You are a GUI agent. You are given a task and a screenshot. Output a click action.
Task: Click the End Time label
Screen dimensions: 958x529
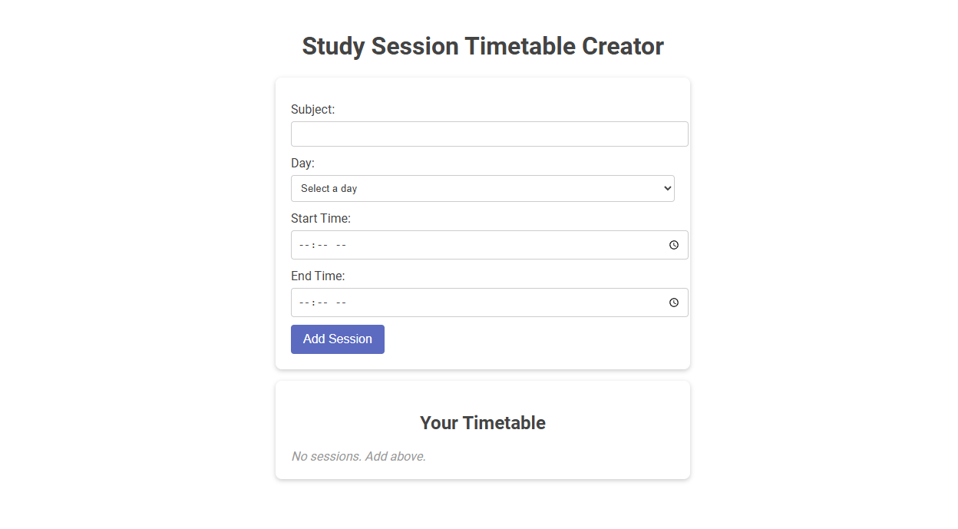(317, 276)
